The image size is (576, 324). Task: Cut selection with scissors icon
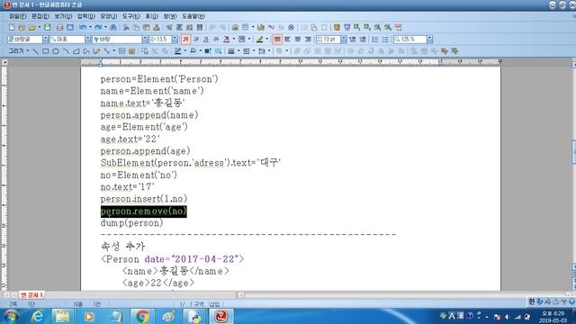(x=126, y=28)
